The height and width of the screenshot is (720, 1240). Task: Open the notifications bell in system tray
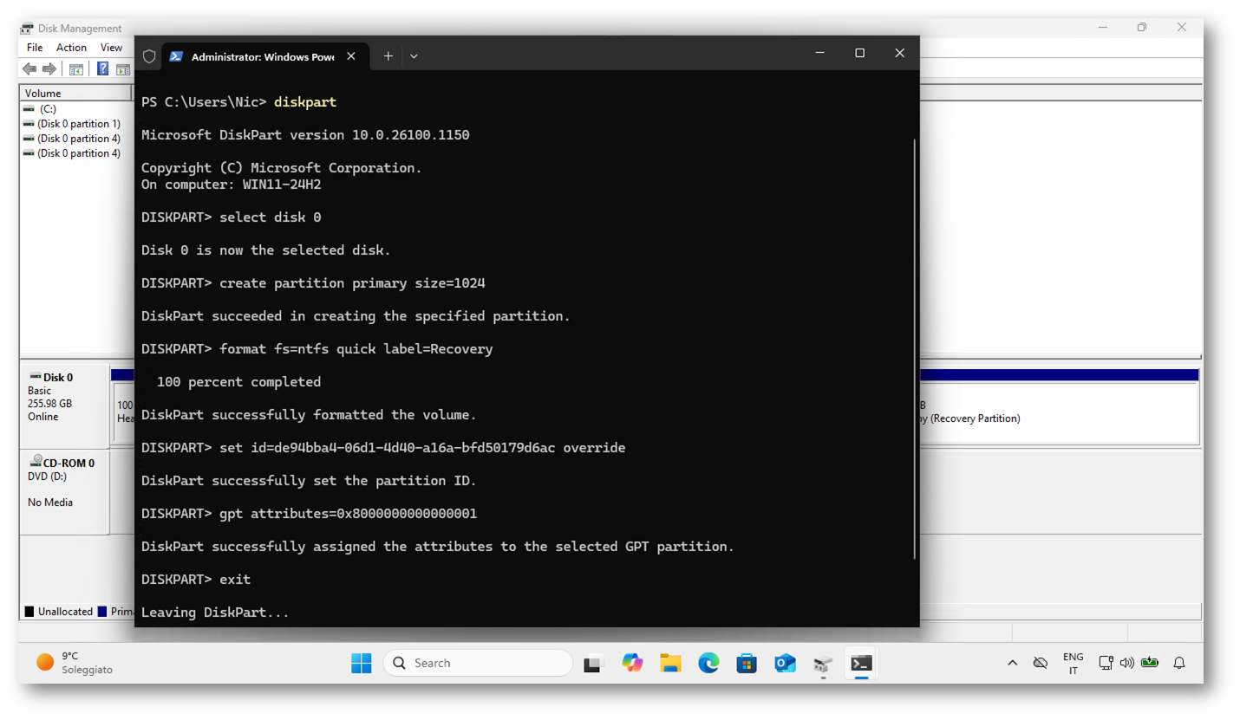(x=1178, y=663)
